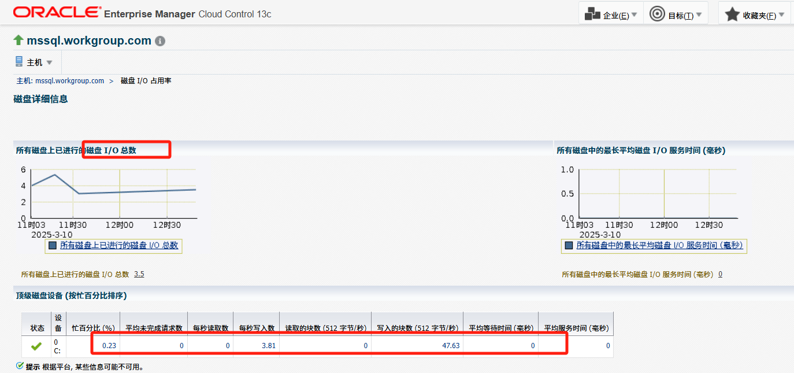
Task: Click writes per second value 3.81
Action: [x=268, y=346]
